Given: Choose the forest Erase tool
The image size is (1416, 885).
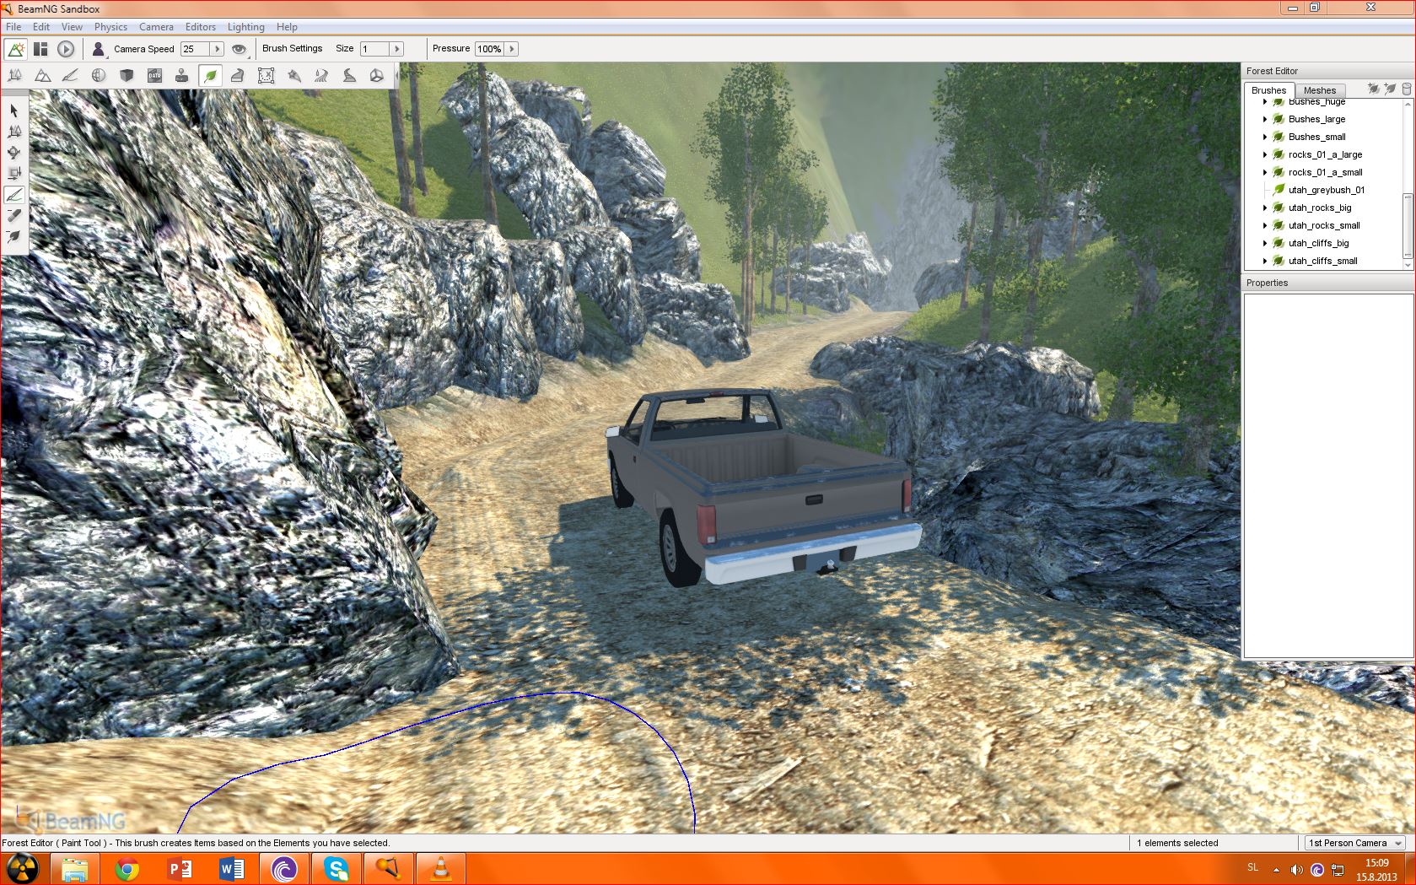Looking at the screenshot, I should pos(14,216).
